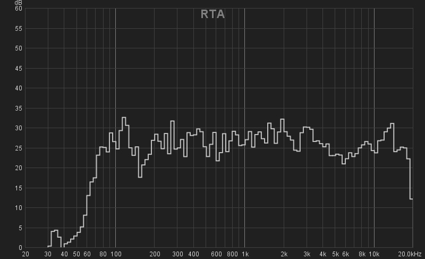Click the 600 Hz frequency label

(x=216, y=254)
